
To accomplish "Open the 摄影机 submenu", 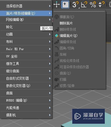I will point(26,115).
